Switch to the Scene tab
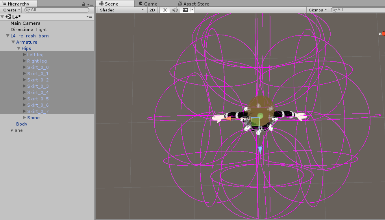 click(115, 4)
